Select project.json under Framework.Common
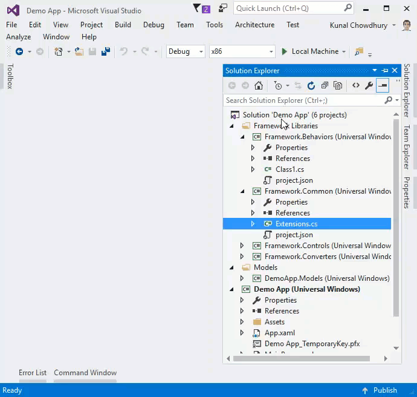The height and width of the screenshot is (397, 417). pos(294,235)
